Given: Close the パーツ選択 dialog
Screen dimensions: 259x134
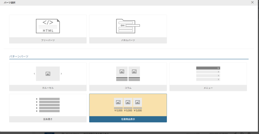Looking at the screenshot, I should 252,2.
